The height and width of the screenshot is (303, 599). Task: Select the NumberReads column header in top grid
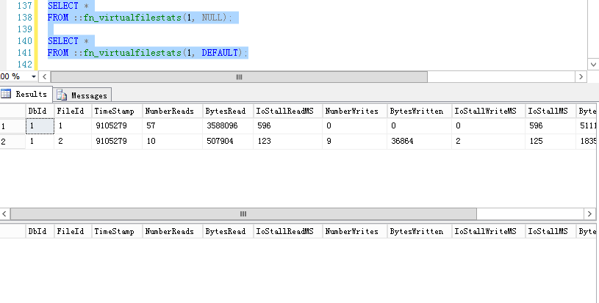tap(171, 111)
